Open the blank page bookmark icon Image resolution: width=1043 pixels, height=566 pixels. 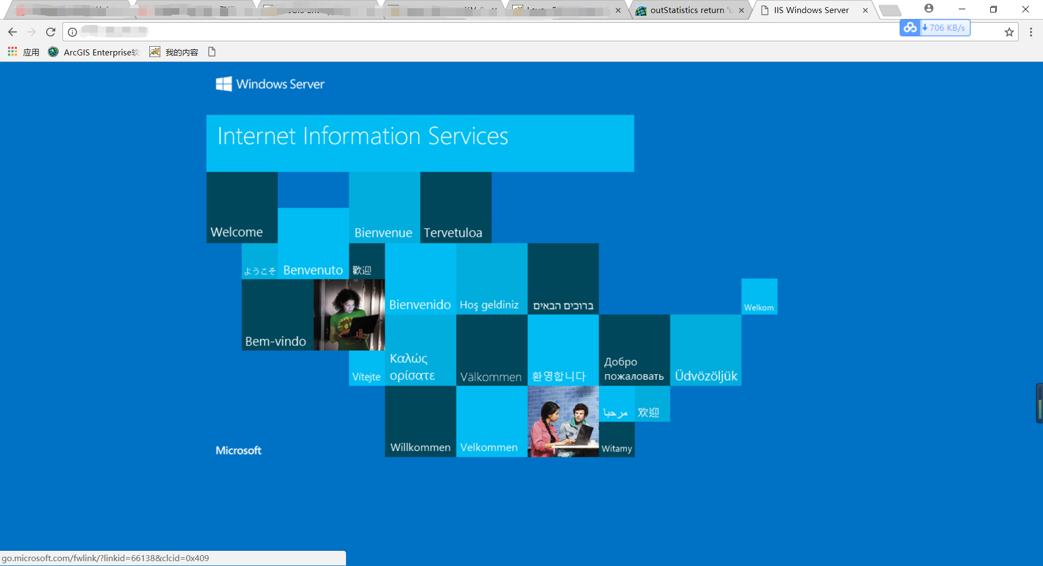click(x=212, y=52)
